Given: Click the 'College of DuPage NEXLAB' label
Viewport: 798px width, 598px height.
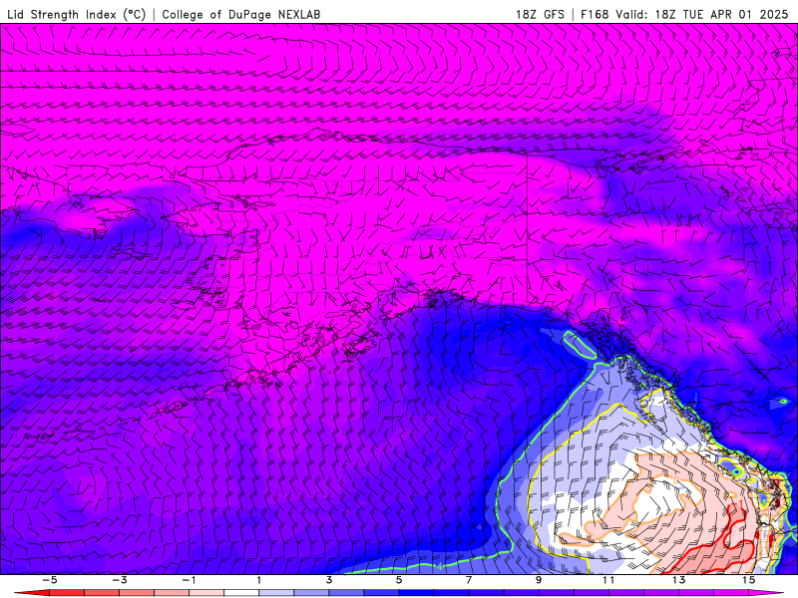Looking at the screenshot, I should (241, 15).
